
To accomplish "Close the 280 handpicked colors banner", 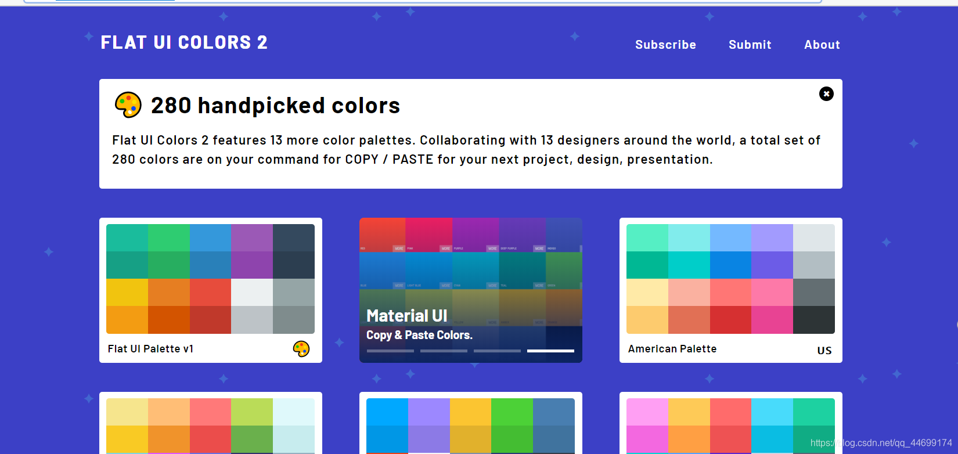I will coord(826,93).
